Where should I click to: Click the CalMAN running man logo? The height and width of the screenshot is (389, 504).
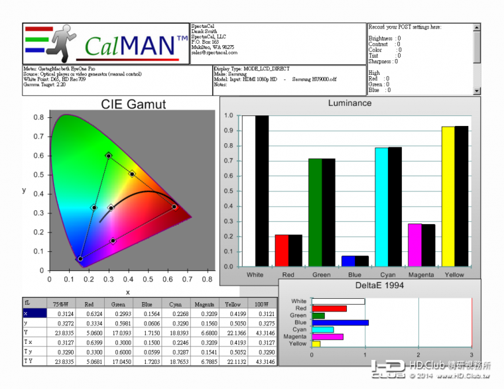(x=62, y=43)
